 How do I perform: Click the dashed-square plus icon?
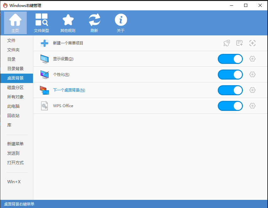pyautogui.click(x=252, y=43)
